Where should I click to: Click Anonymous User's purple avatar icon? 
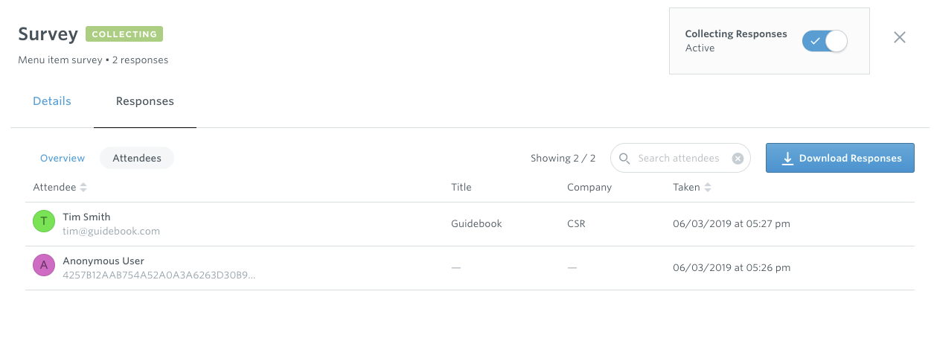(x=44, y=265)
